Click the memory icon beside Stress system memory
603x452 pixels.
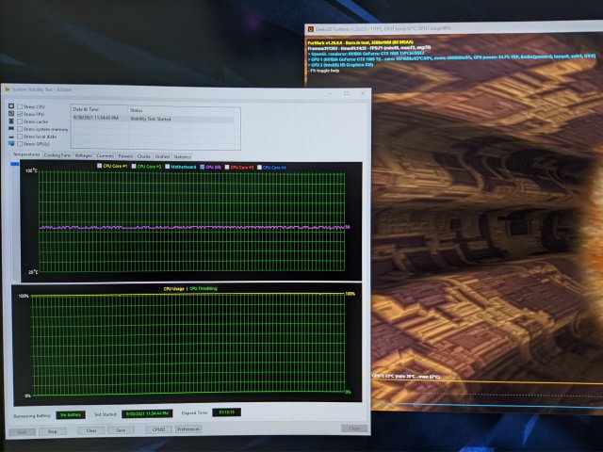(10, 129)
